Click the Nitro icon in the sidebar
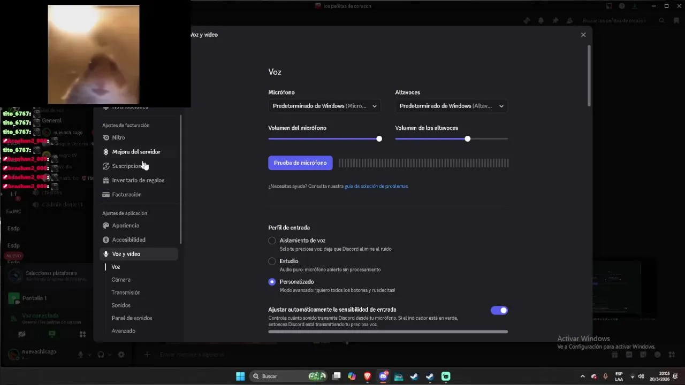Image resolution: width=685 pixels, height=385 pixels. tap(106, 137)
